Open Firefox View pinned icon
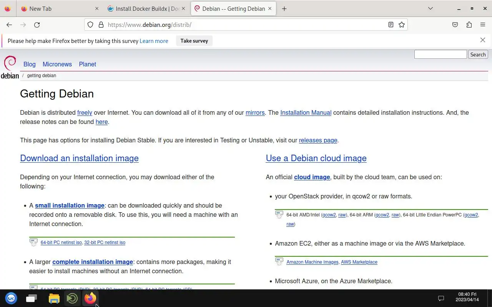The width and height of the screenshot is (492, 307). pos(8,8)
